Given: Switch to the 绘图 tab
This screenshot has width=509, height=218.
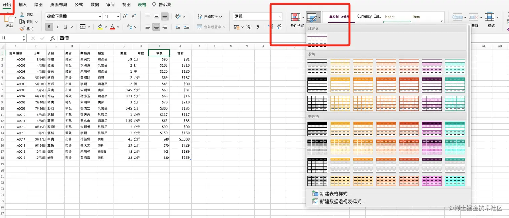Looking at the screenshot, I should click(x=39, y=5).
